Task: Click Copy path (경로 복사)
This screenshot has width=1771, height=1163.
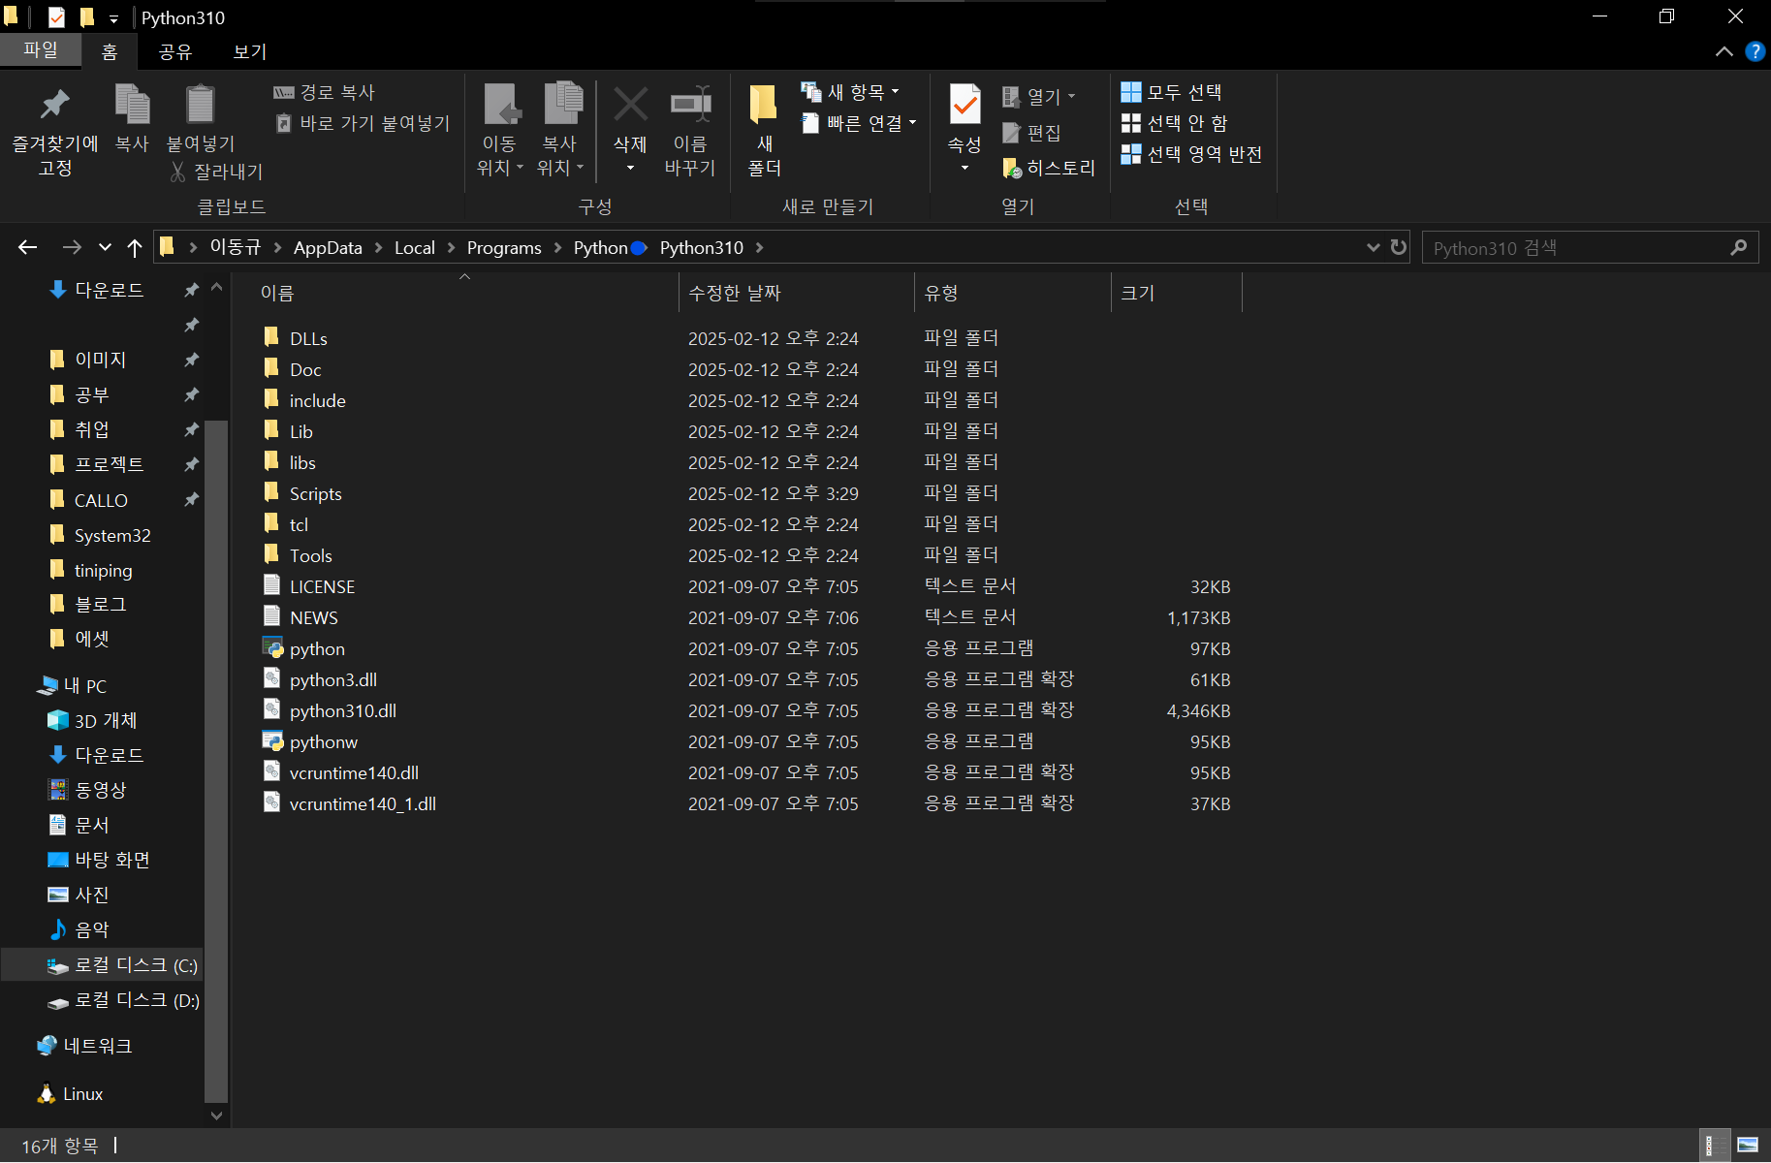Action: [x=324, y=92]
